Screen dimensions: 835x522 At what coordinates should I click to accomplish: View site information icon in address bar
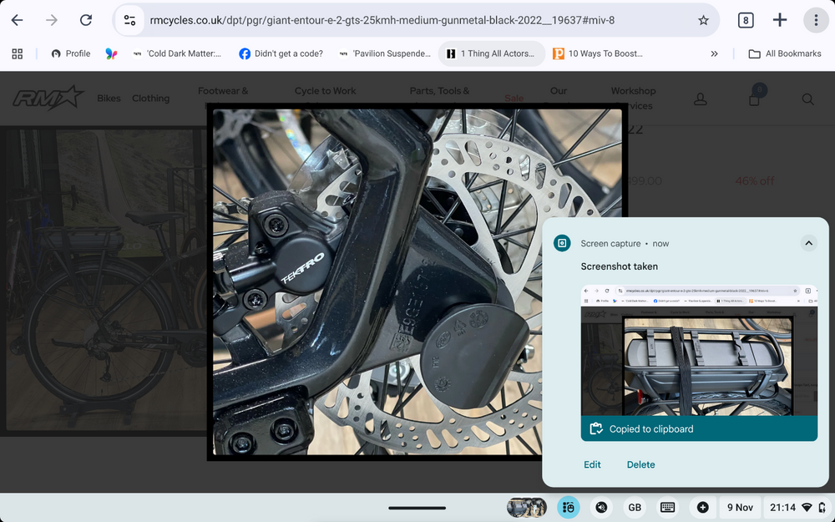[x=129, y=20]
